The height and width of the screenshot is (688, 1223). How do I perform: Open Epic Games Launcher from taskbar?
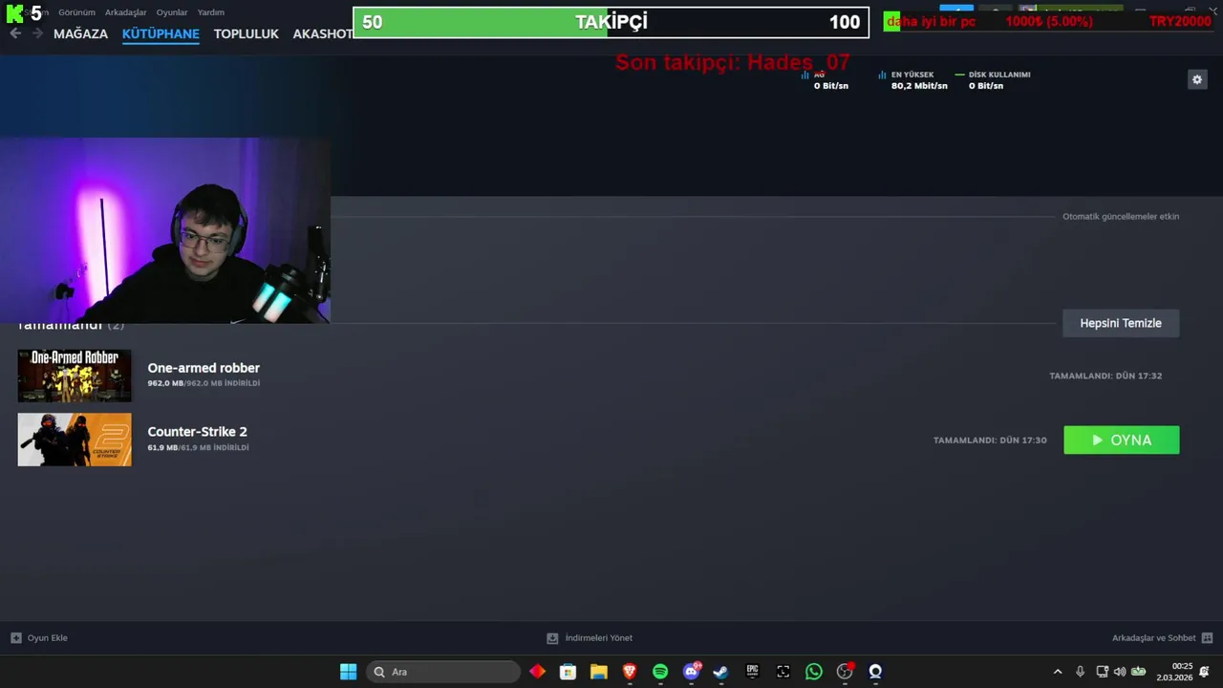(x=752, y=672)
